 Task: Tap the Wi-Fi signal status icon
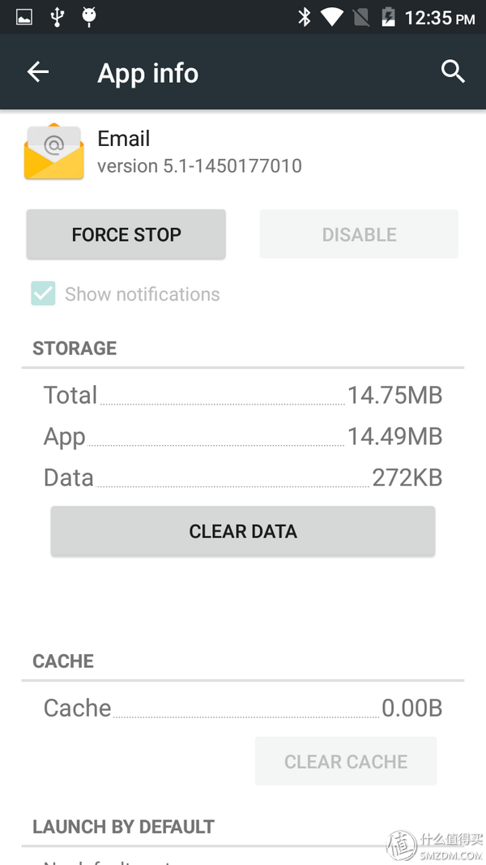click(331, 17)
